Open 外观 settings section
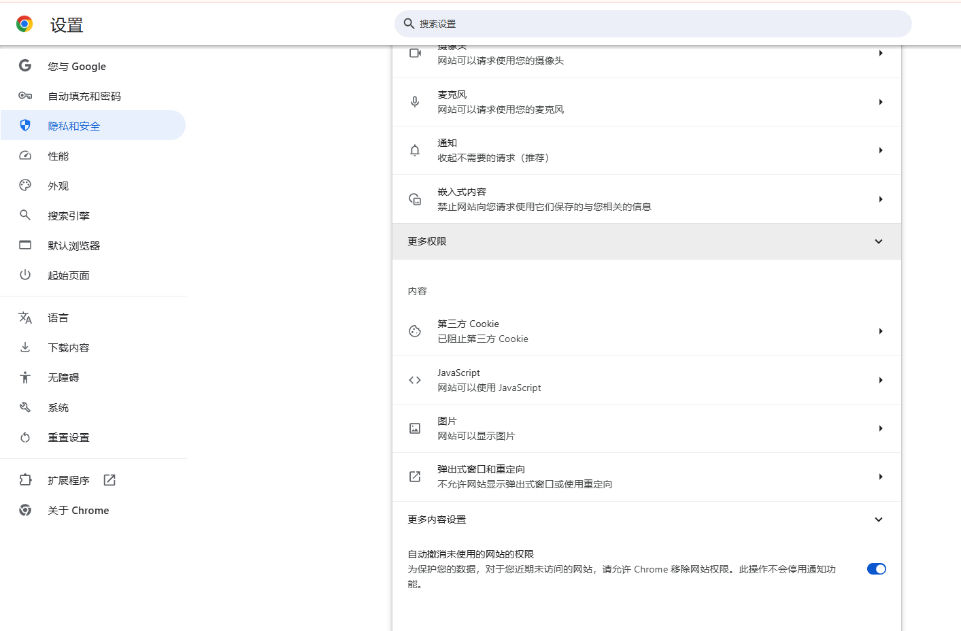 [93, 186]
